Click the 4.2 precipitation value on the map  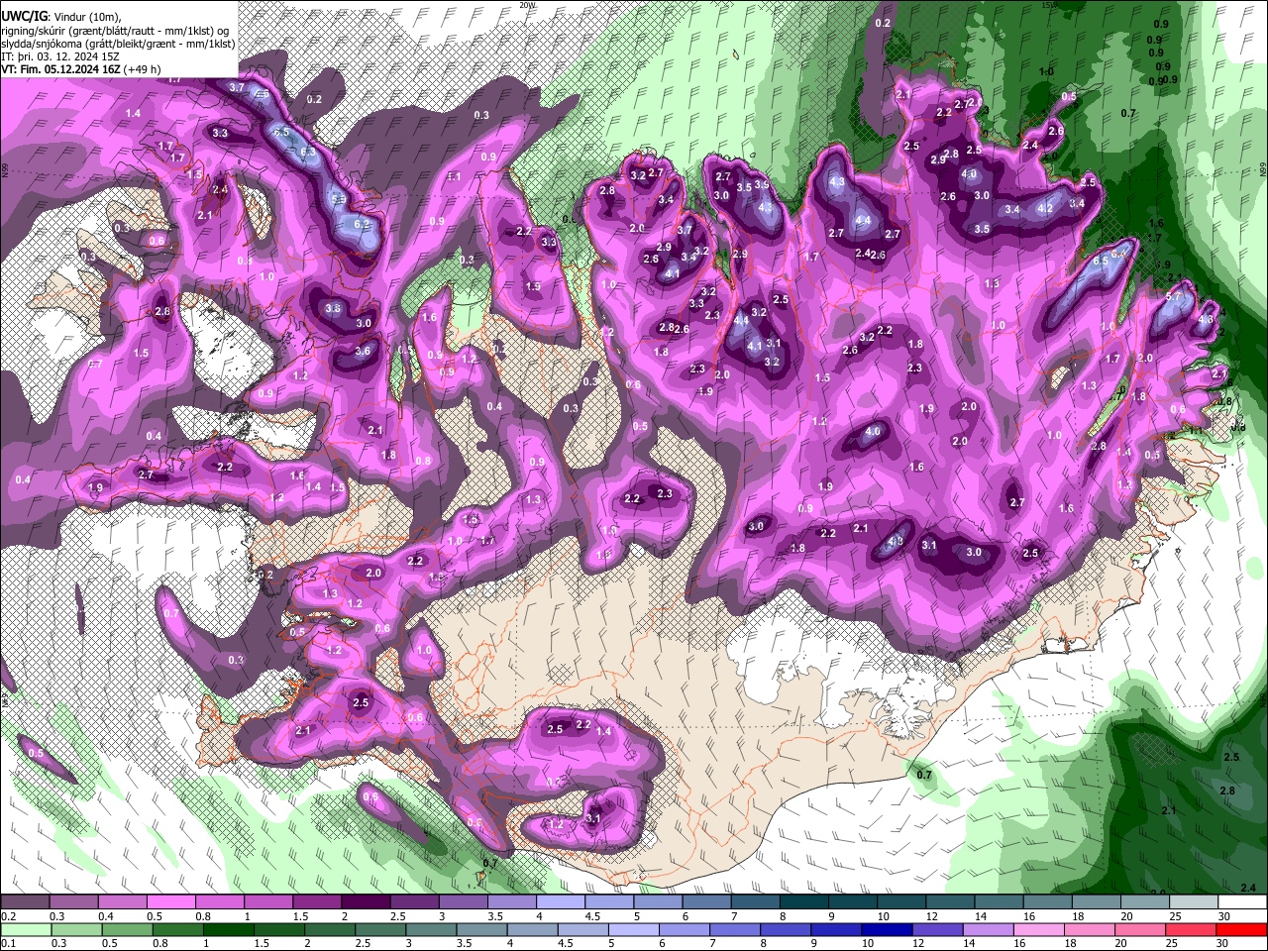(1045, 208)
